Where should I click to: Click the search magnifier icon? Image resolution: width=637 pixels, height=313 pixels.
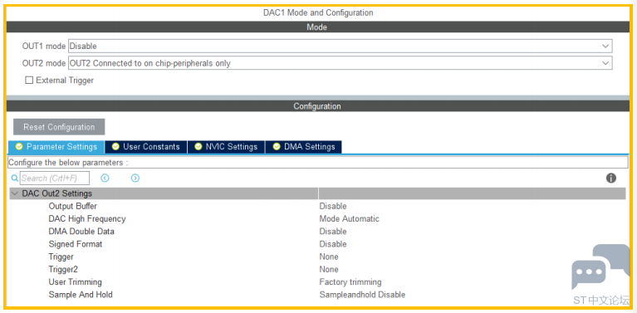pyautogui.click(x=15, y=178)
